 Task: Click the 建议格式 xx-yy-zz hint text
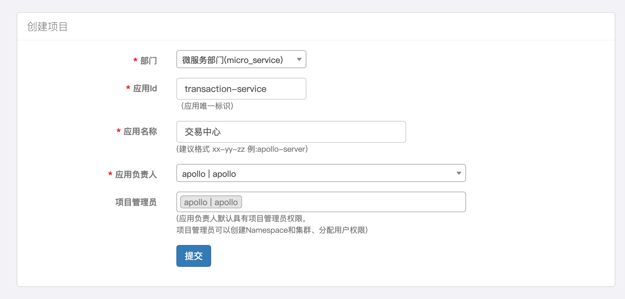pos(242,149)
